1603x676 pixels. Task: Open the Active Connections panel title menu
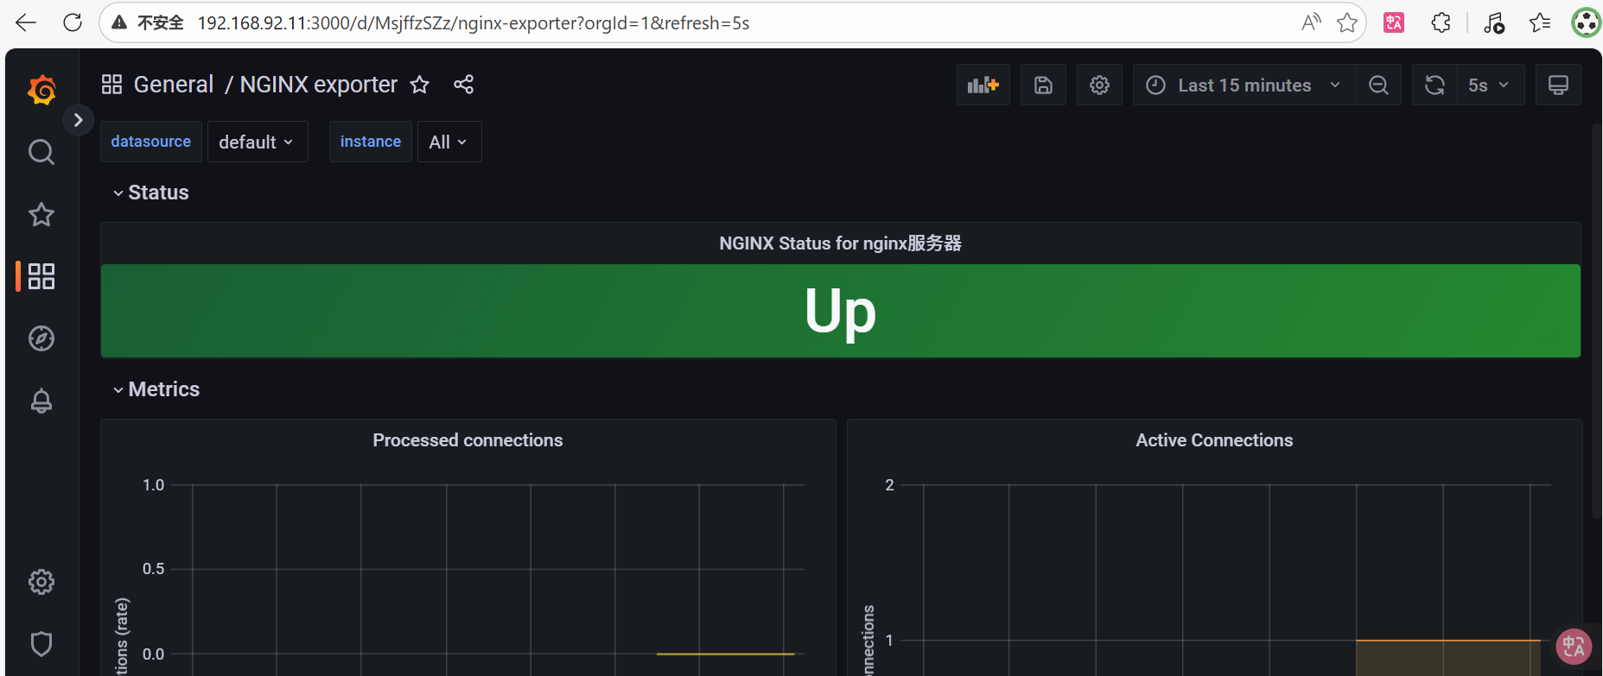tap(1214, 440)
